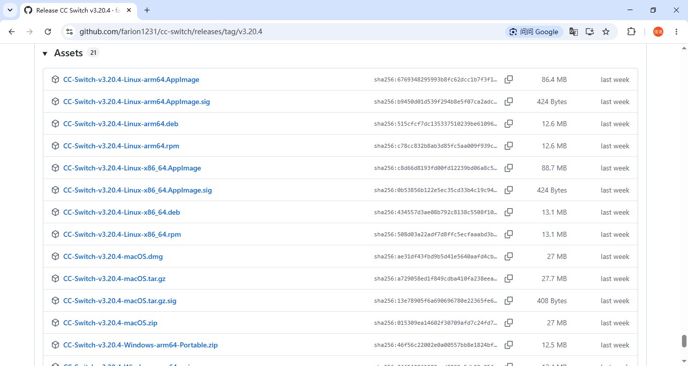Translate this page icon
Screen dimensions: 688x366
point(574,32)
